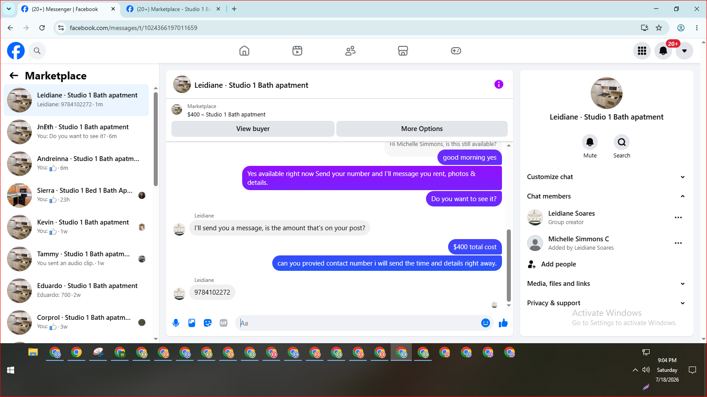
Task: Choose a sticker icon
Action: pos(208,323)
